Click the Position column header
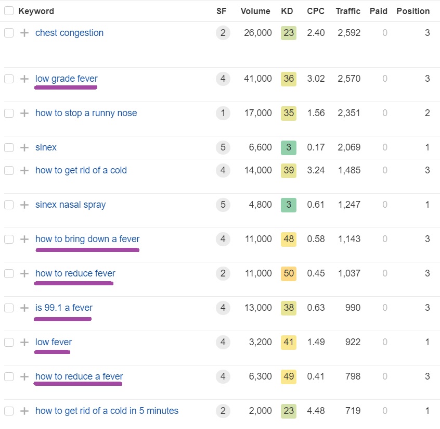This screenshot has height=429, width=440. point(413,11)
